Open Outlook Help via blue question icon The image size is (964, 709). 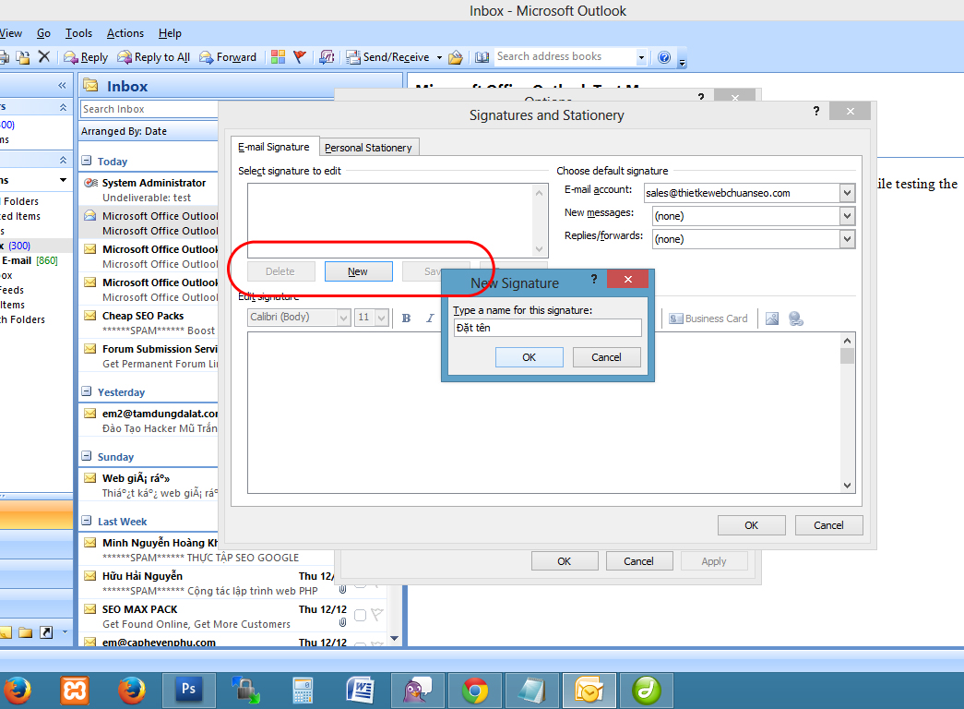point(664,57)
